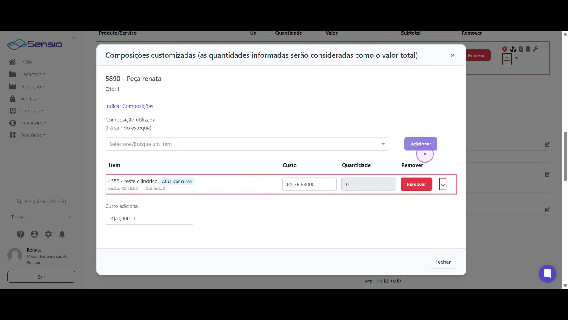Close the Composições customizadas dialog with X

[452, 55]
